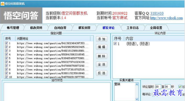This screenshot has width=185, height=101.
Task: Select the URL ending 638465465077098
Action: (52, 58)
